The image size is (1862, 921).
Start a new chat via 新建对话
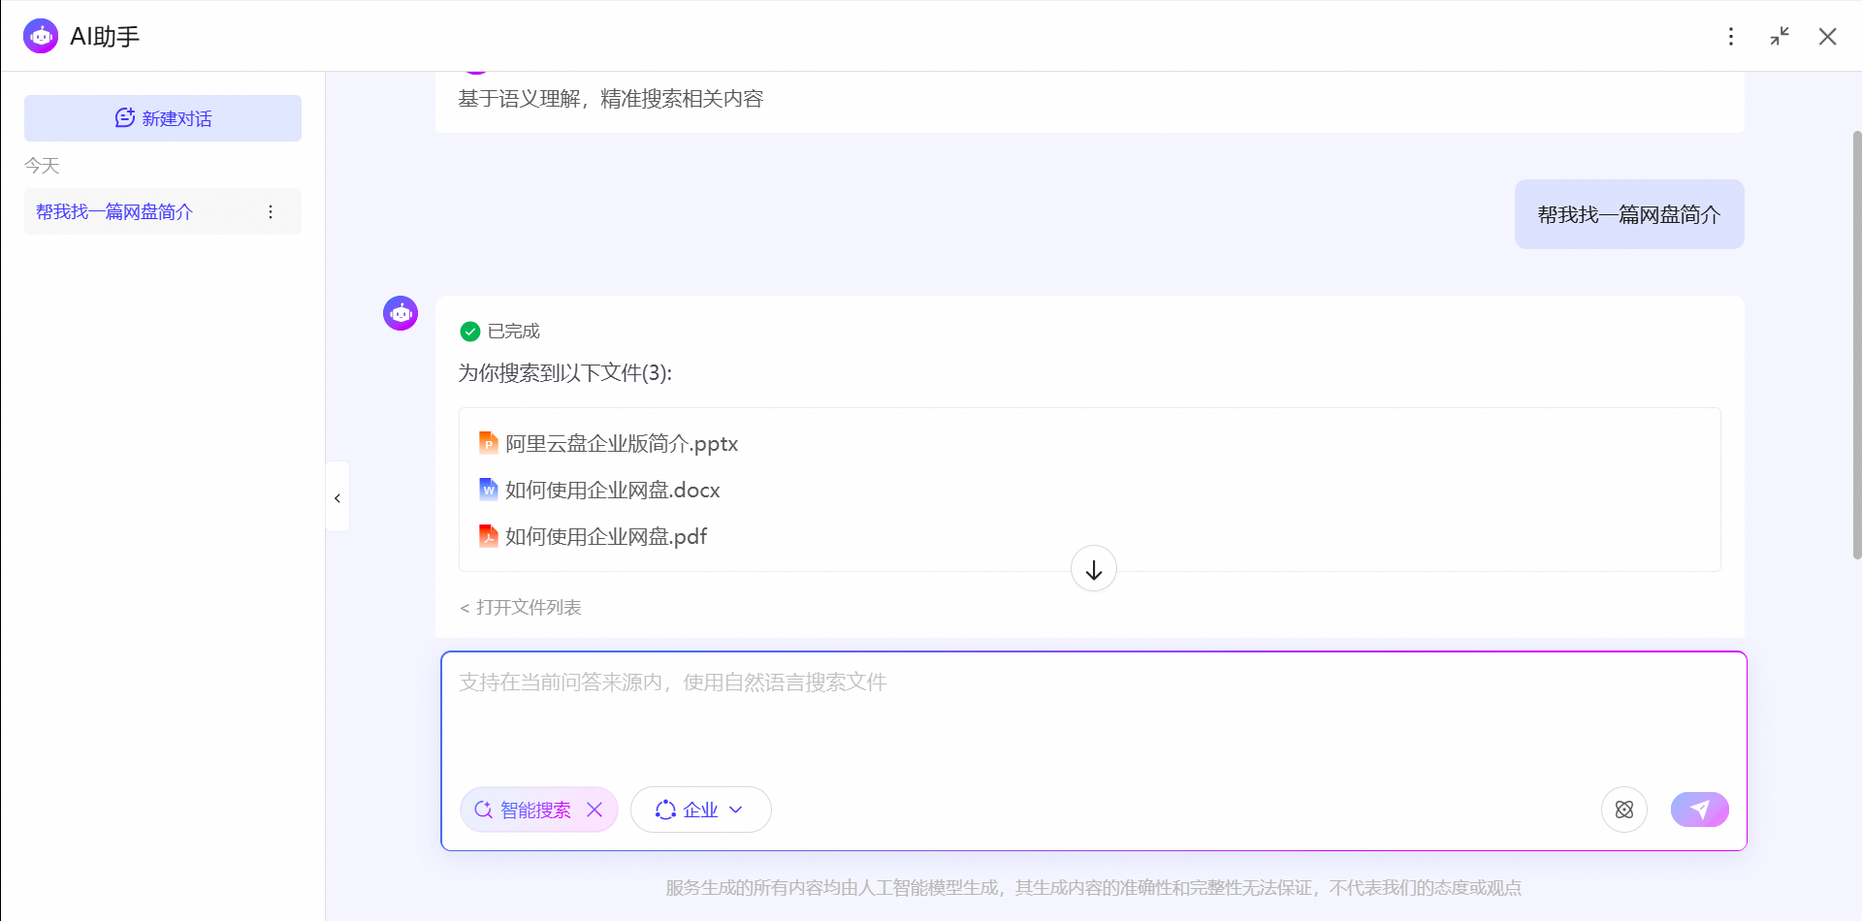163,118
